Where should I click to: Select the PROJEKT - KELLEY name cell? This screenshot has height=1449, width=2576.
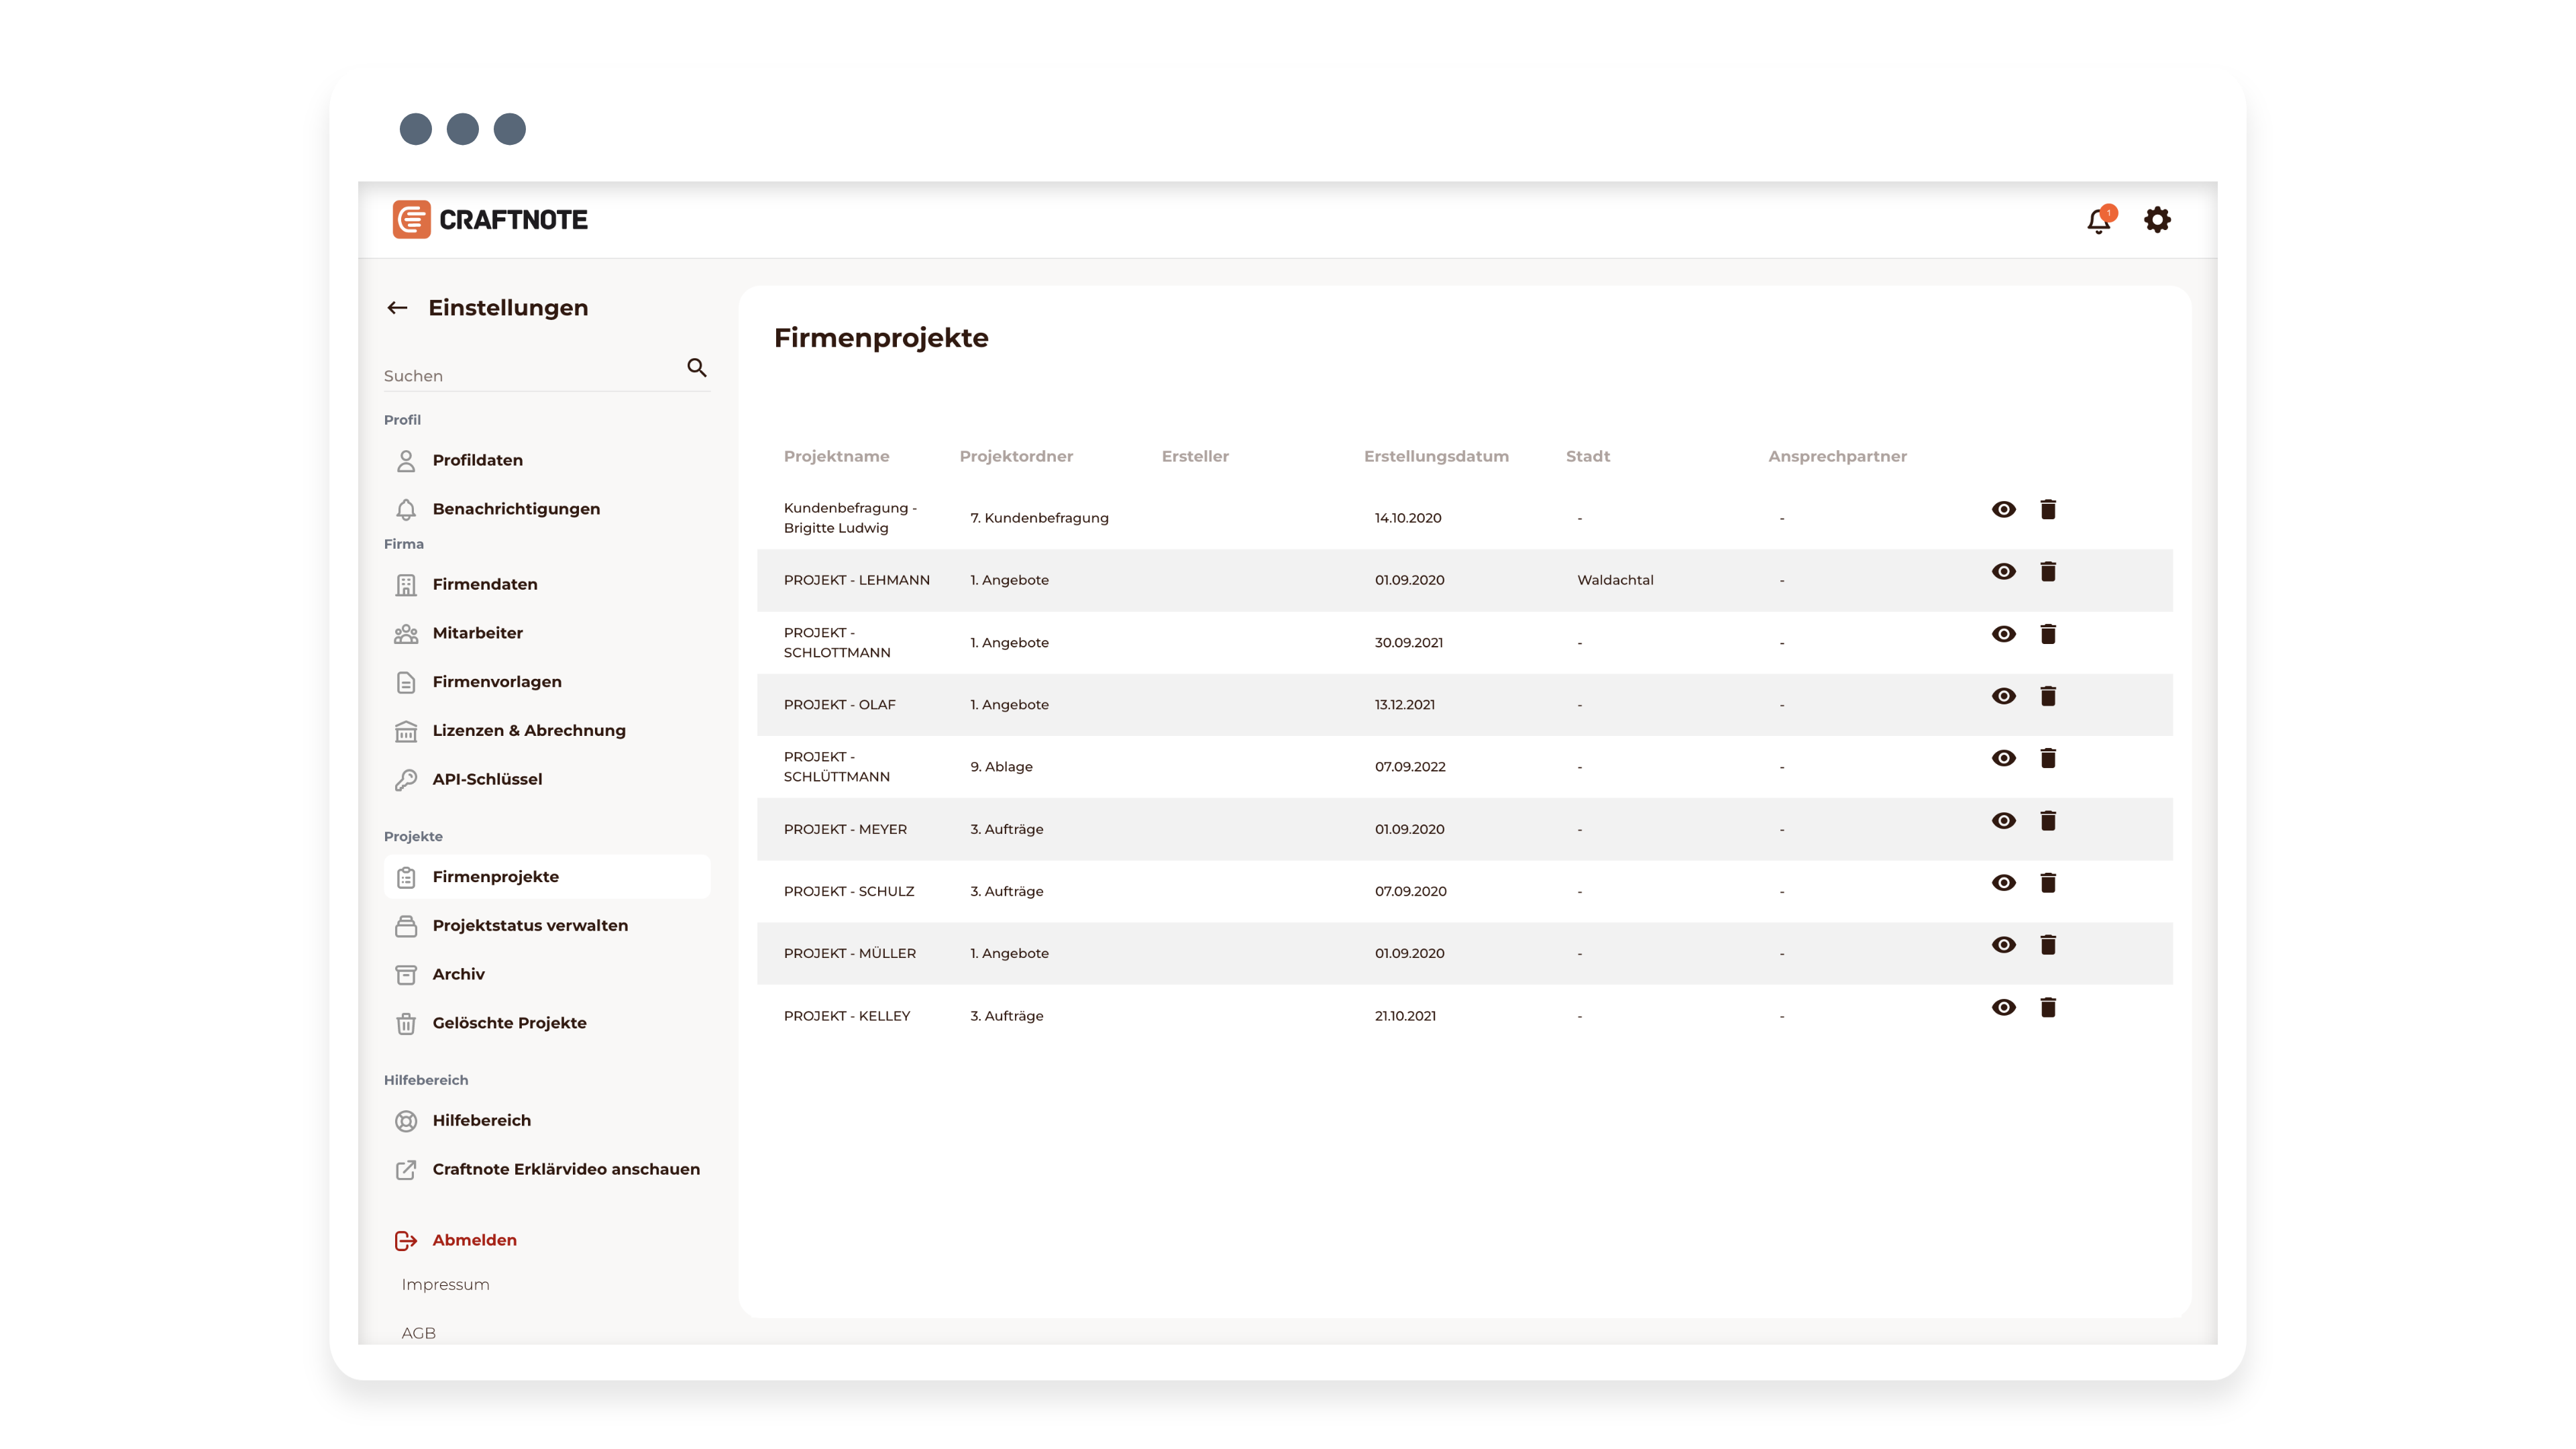point(847,1016)
